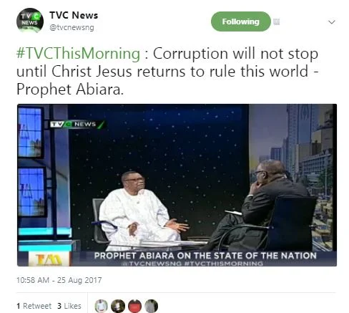
Task: Click the TVC News logo watermark in the video image
Action: pyautogui.click(x=77, y=124)
